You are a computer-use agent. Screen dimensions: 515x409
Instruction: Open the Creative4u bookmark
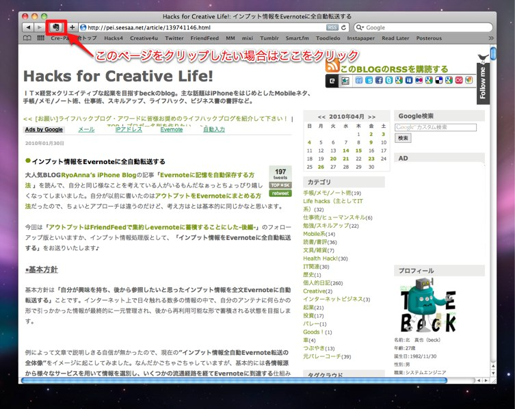144,38
